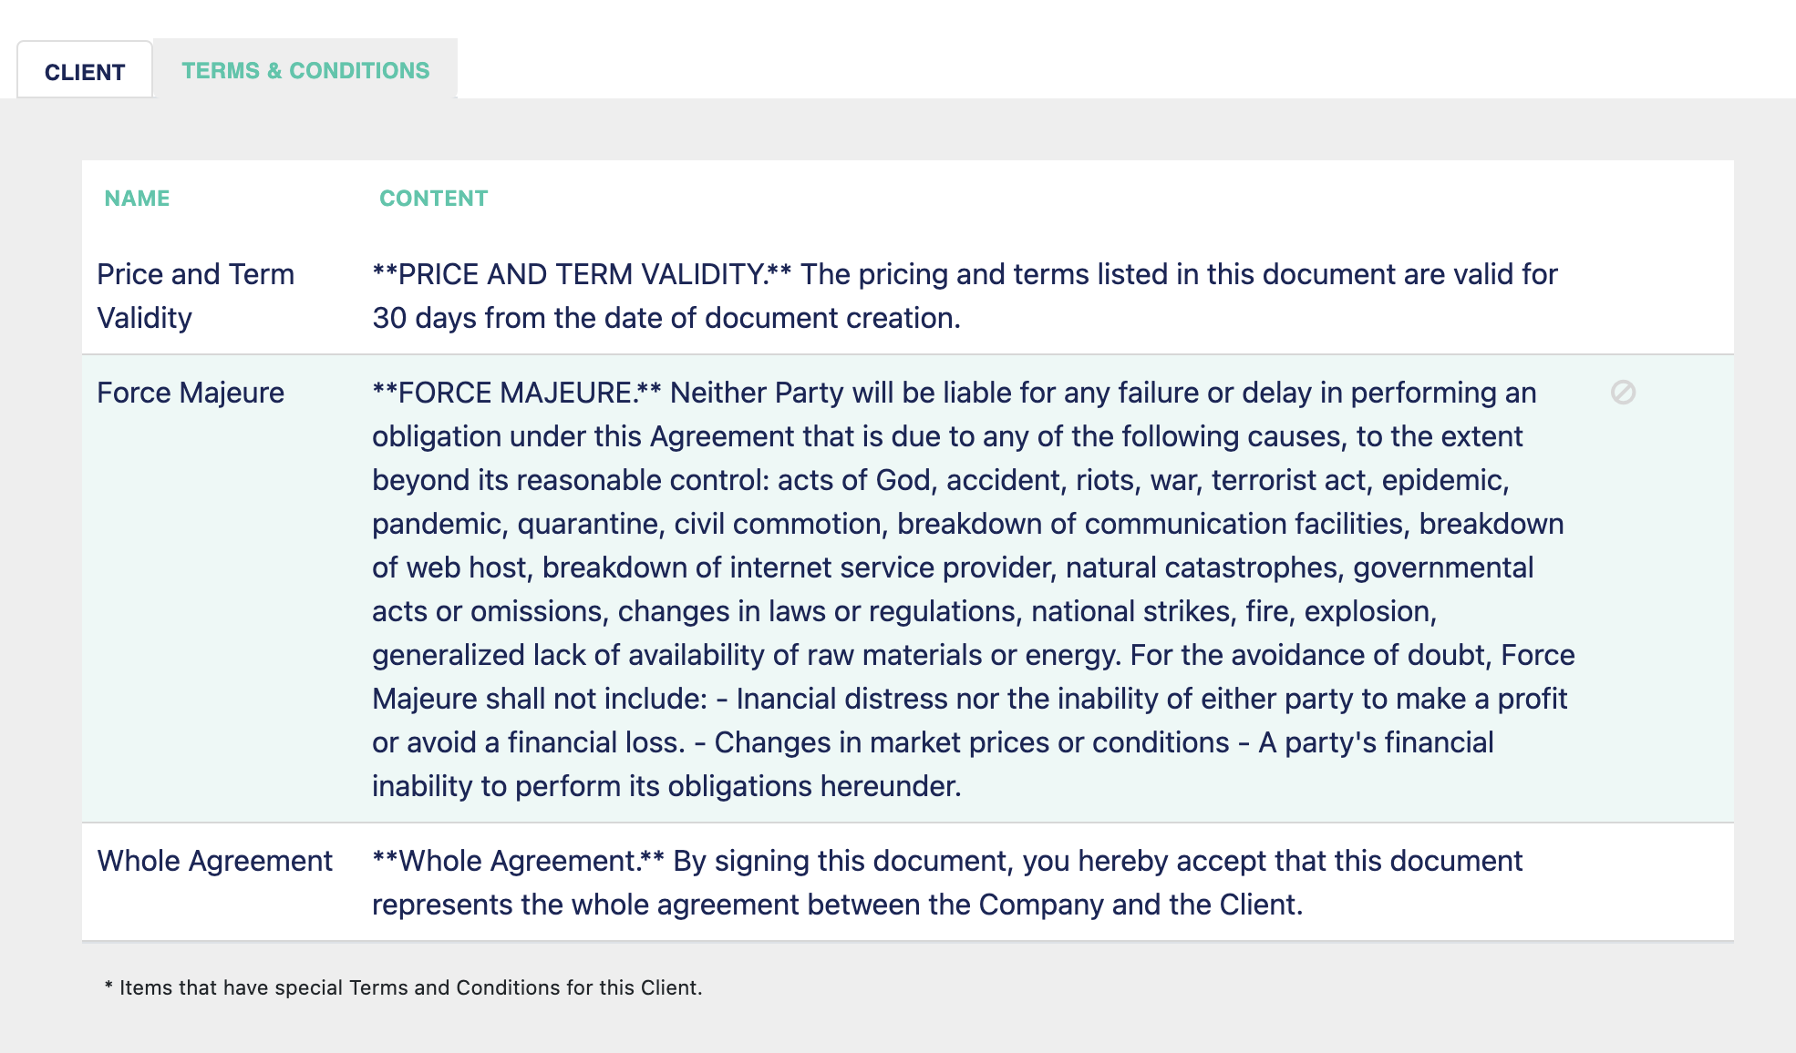This screenshot has height=1053, width=1796.
Task: Click the **FORCE MAJEURE.** heading text
Action: pyautogui.click(x=517, y=393)
